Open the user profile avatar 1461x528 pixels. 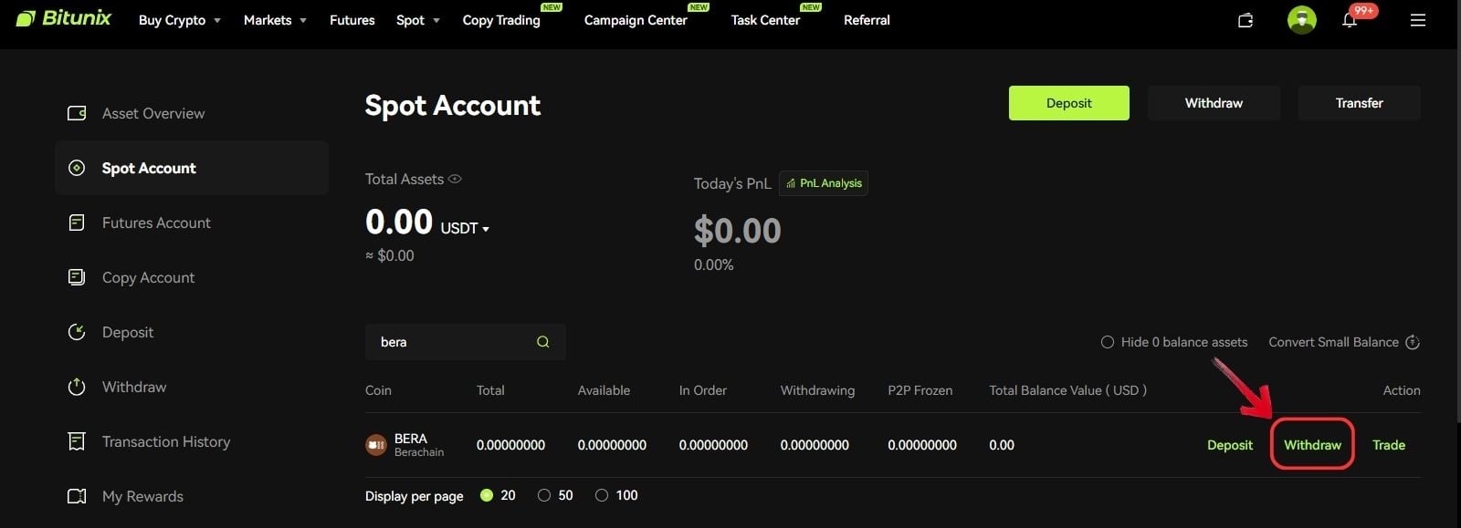pyautogui.click(x=1301, y=19)
